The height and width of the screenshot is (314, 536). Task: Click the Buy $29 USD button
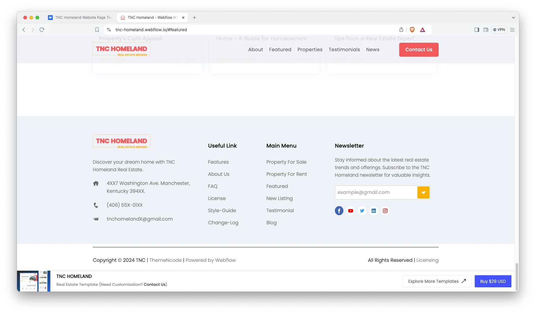tap(493, 281)
